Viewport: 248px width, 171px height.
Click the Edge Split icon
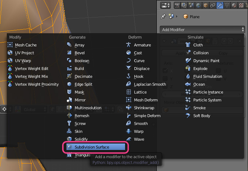(x=69, y=84)
